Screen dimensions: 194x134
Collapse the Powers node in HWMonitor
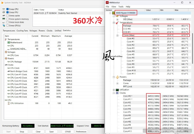pyautogui.click(x=114, y=77)
